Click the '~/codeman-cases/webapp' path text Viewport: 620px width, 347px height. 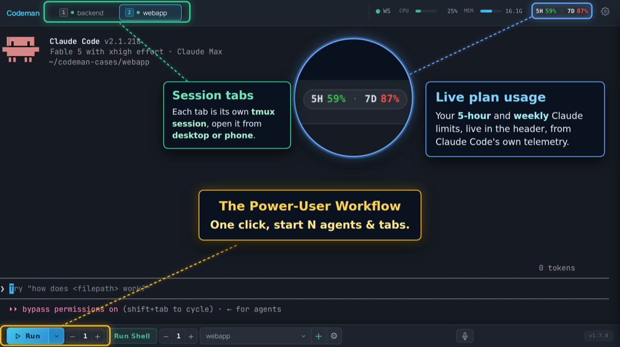pos(100,62)
